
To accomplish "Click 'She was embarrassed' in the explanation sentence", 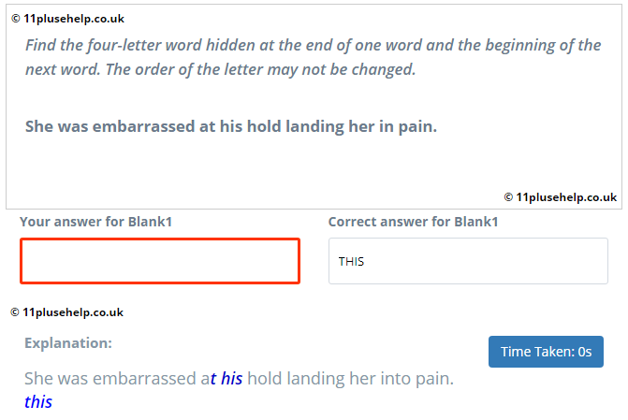I will pyautogui.click(x=111, y=378).
